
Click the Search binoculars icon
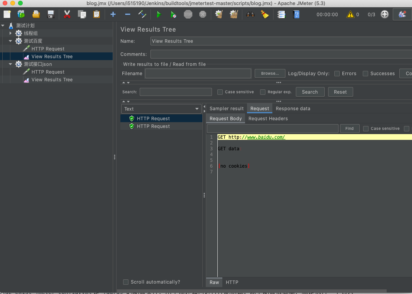point(250,15)
